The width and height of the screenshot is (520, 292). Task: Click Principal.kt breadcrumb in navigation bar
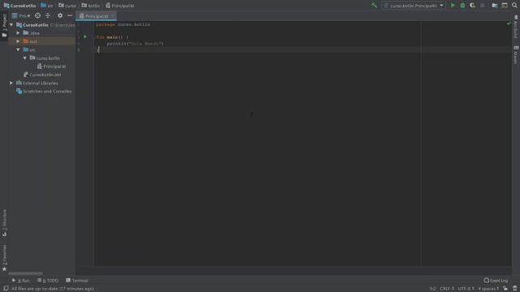pyautogui.click(x=120, y=6)
